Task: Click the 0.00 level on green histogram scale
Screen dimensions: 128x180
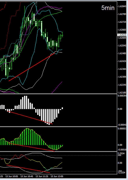Action: (120, 145)
